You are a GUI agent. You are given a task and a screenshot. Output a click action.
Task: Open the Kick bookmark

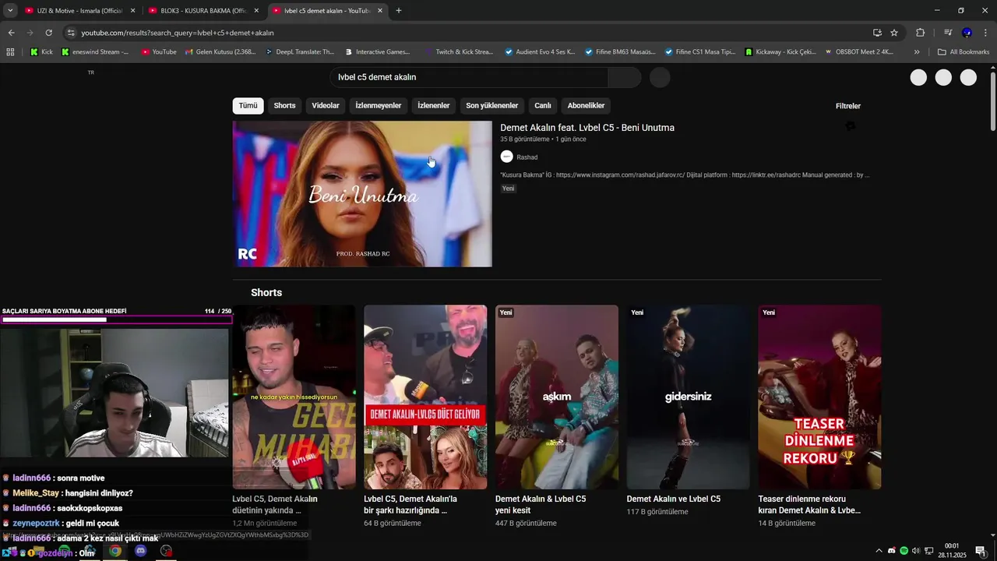point(41,52)
